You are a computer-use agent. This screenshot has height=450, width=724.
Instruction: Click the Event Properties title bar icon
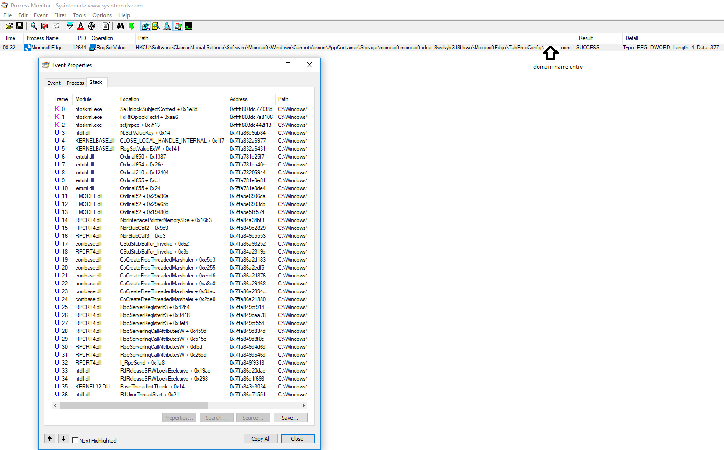[46, 65]
